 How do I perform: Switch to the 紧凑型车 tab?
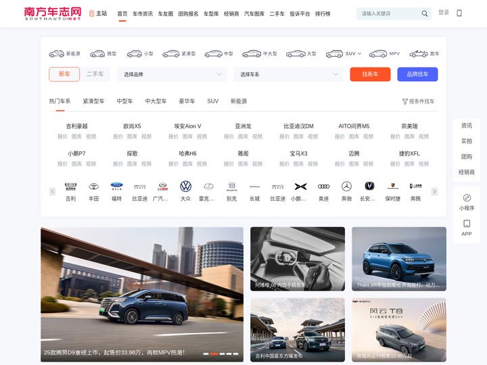pyautogui.click(x=93, y=101)
